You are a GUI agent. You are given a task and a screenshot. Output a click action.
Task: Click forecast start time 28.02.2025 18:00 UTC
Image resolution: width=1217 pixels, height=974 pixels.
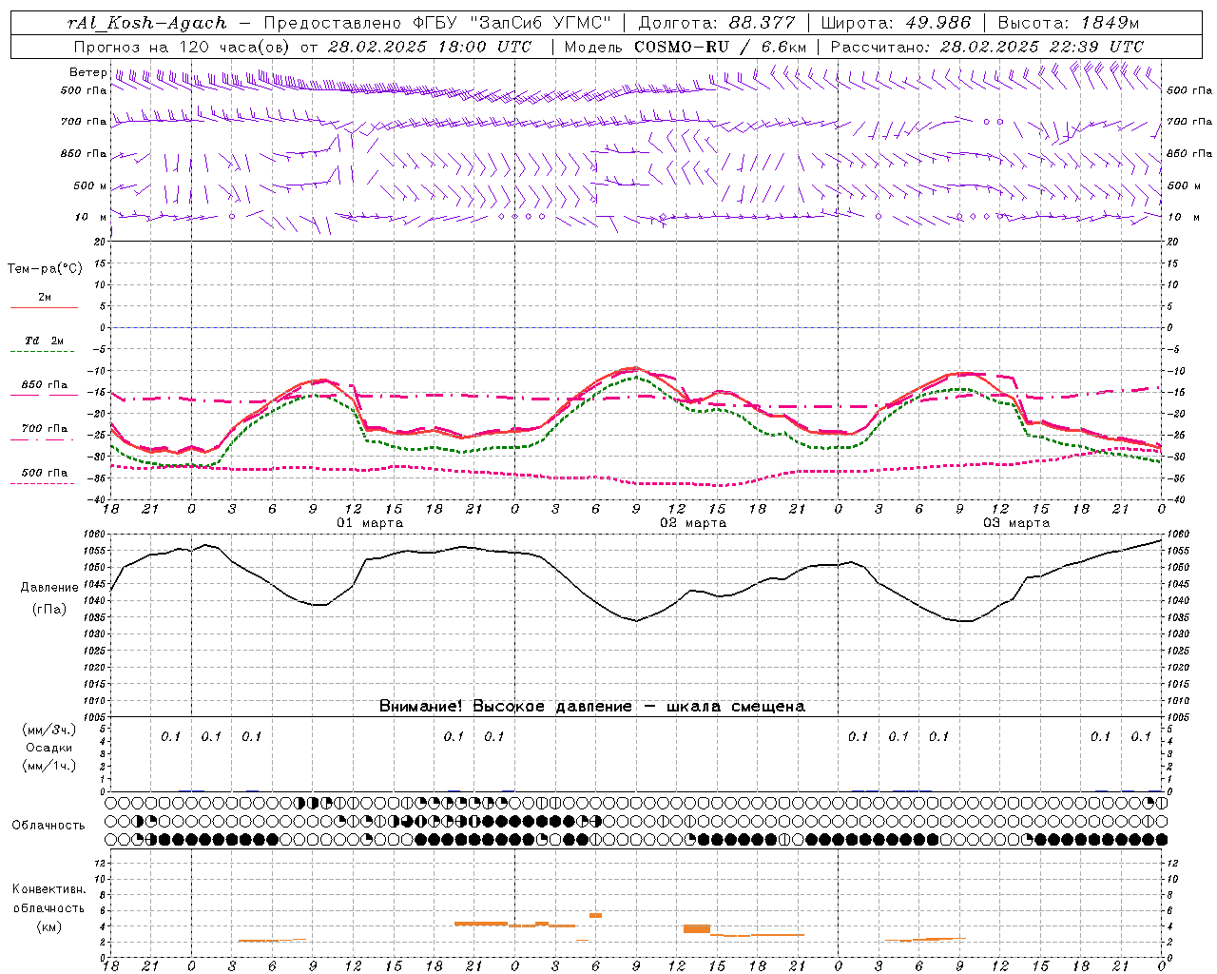pyautogui.click(x=430, y=46)
